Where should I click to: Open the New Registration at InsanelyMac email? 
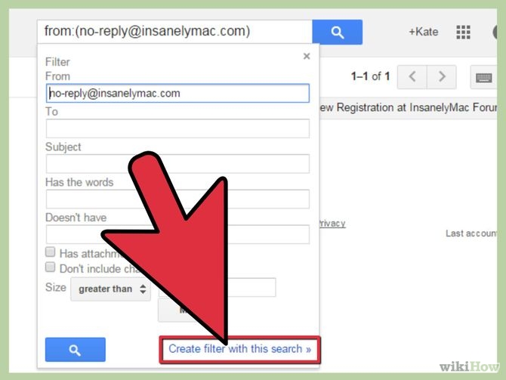pyautogui.click(x=408, y=107)
